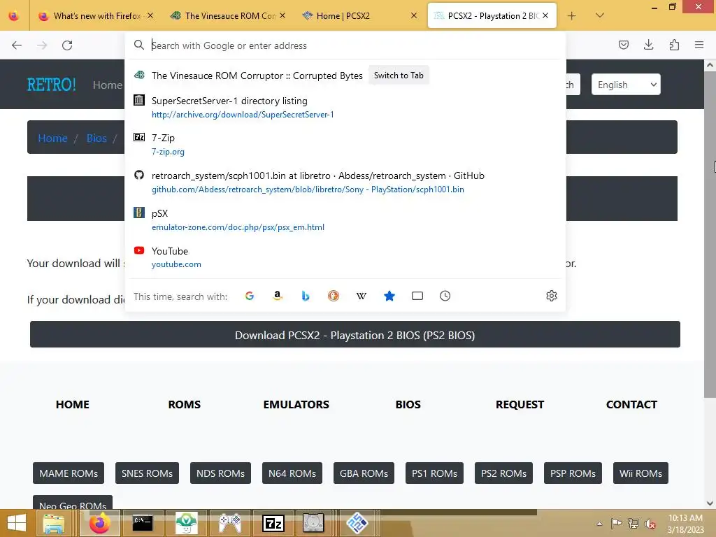This screenshot has height=537, width=716.
Task: Open the YouTube suggestion
Action: pyautogui.click(x=345, y=257)
